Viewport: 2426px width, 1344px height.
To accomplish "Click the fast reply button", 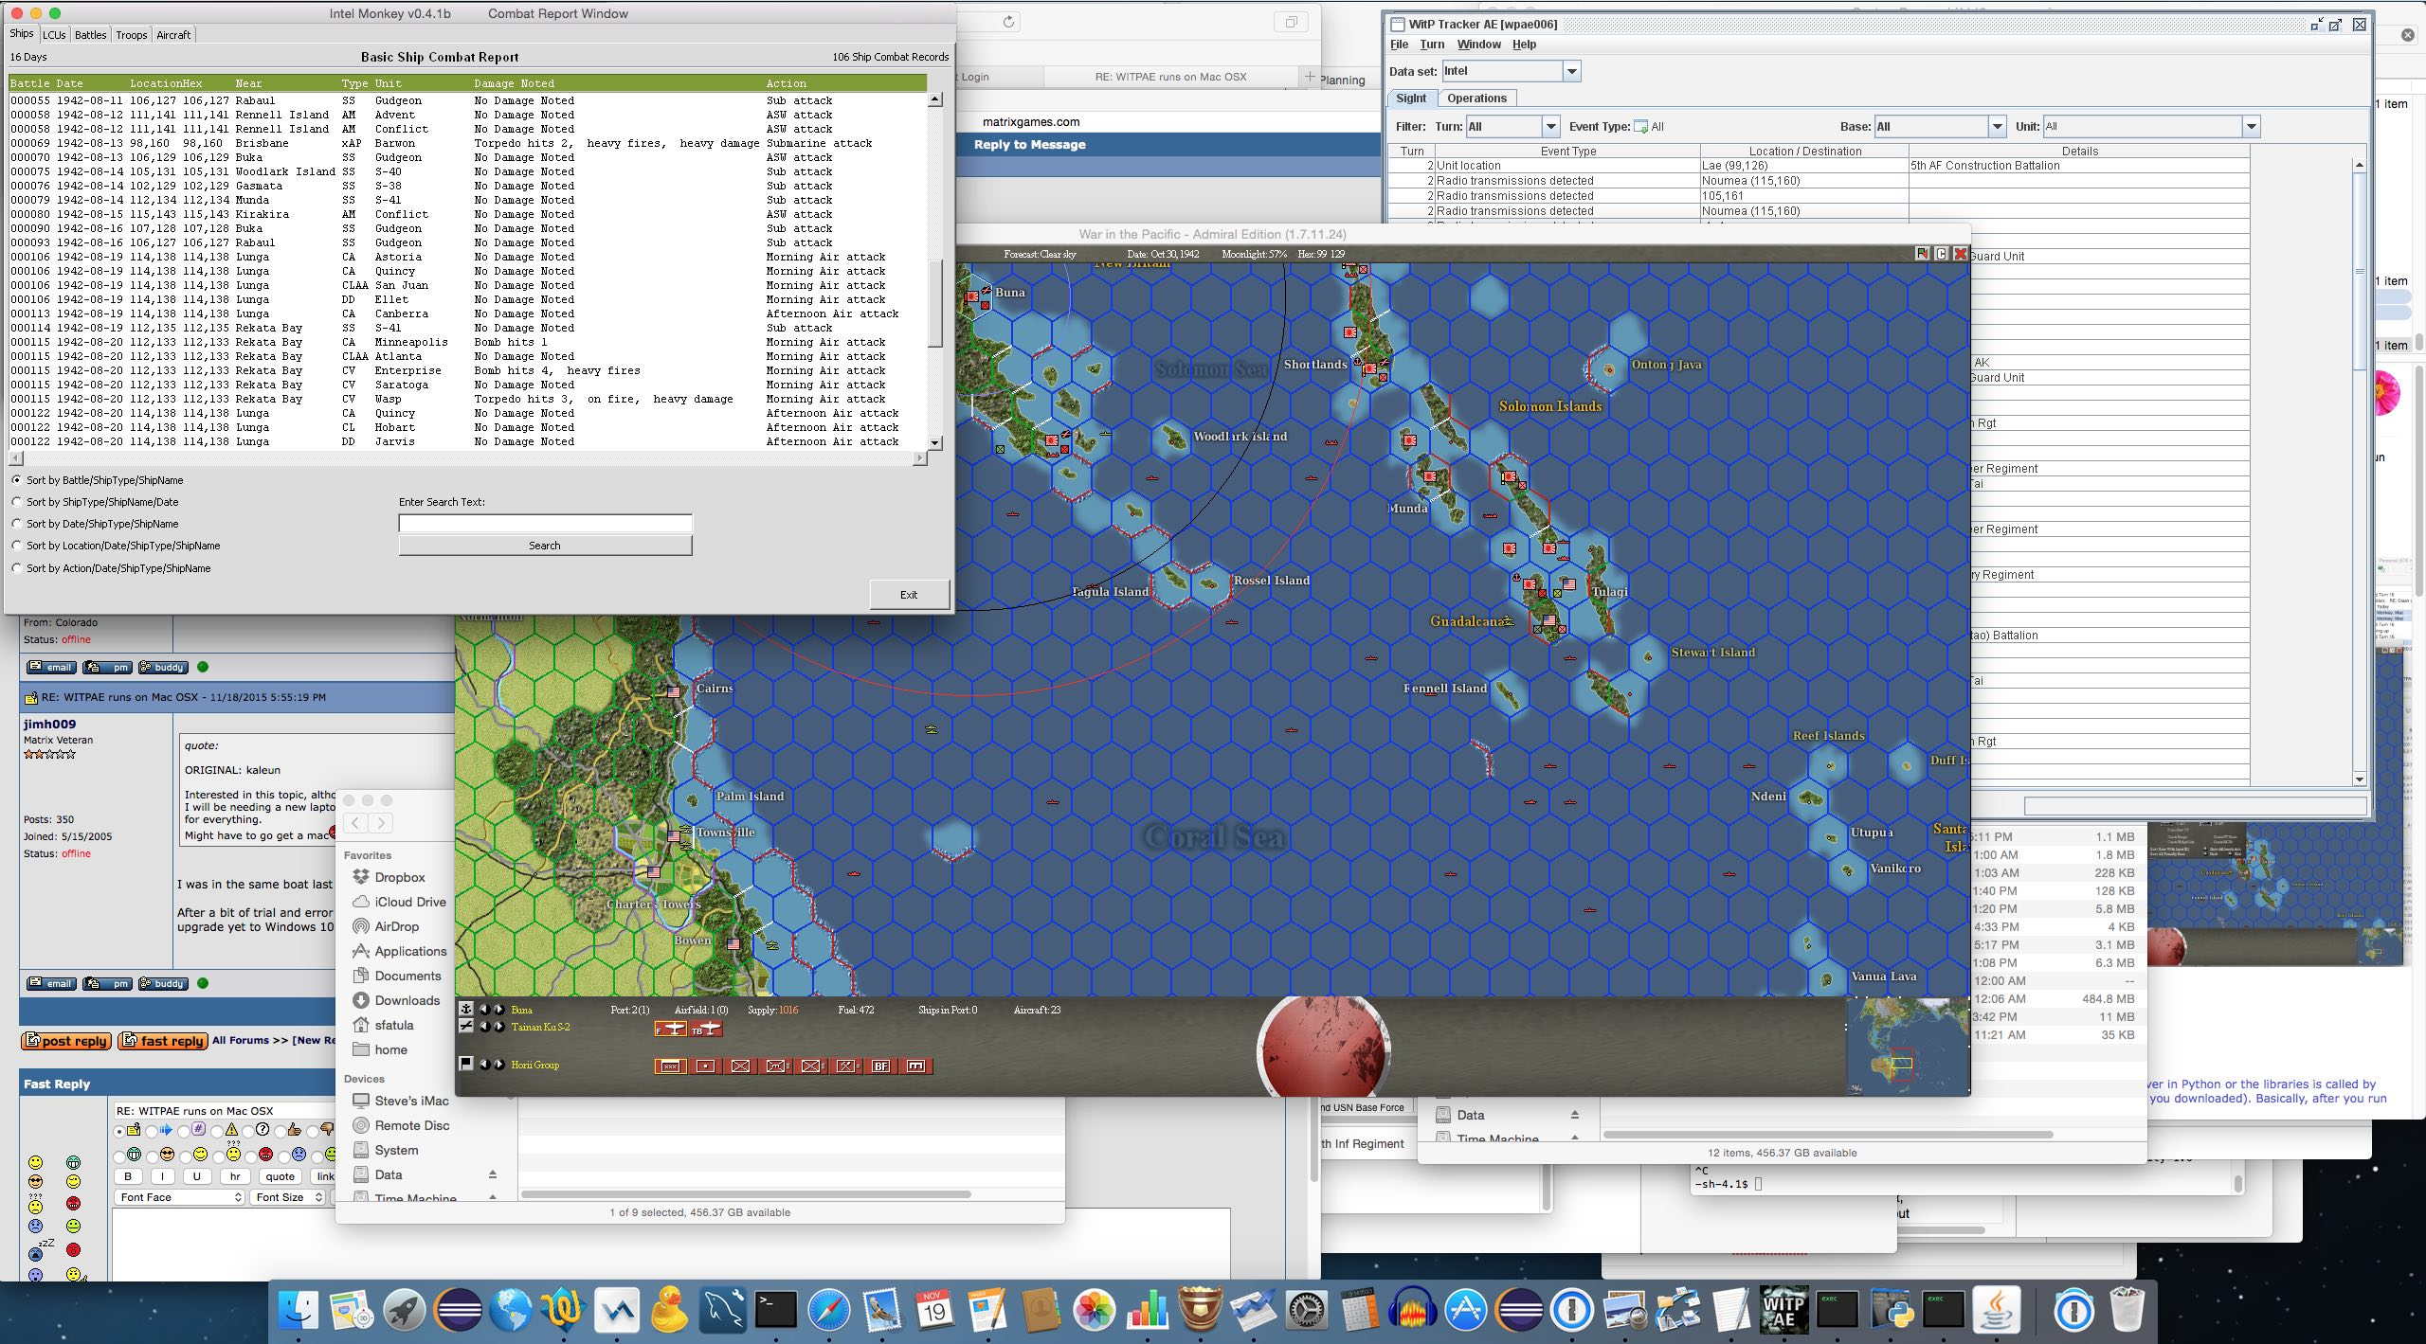I will pyautogui.click(x=163, y=1041).
